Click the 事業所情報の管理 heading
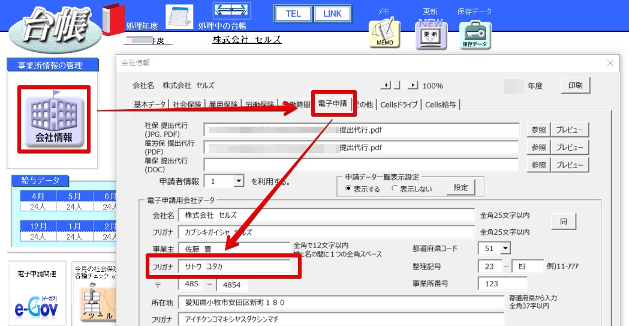Screen dimensions: 629x326 (53, 65)
